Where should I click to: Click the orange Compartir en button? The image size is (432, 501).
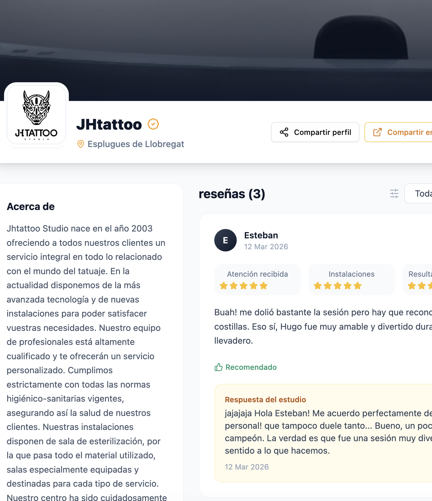pyautogui.click(x=398, y=132)
